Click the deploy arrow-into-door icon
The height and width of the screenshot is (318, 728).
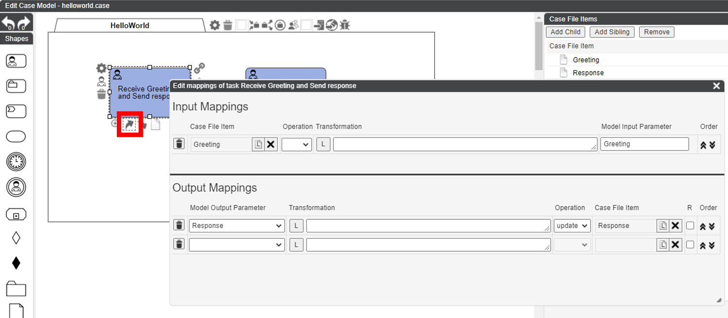point(319,25)
